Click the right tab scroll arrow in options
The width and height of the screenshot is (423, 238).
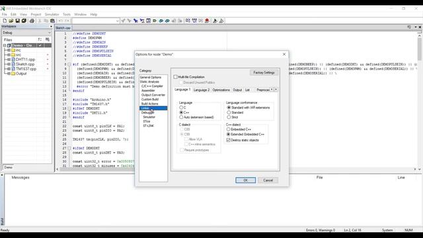coord(276,89)
